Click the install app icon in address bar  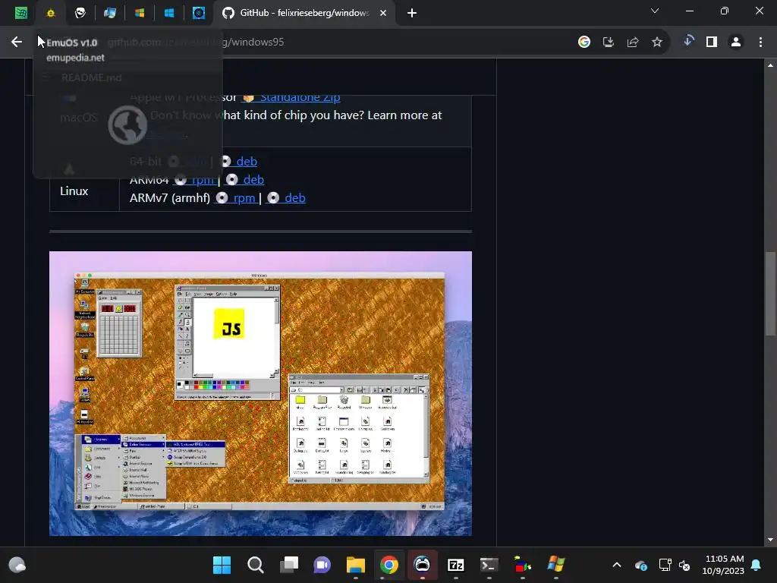point(609,43)
